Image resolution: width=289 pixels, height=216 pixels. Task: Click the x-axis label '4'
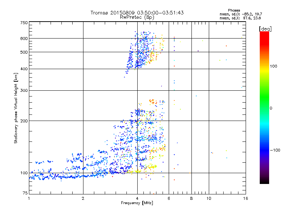137,198
